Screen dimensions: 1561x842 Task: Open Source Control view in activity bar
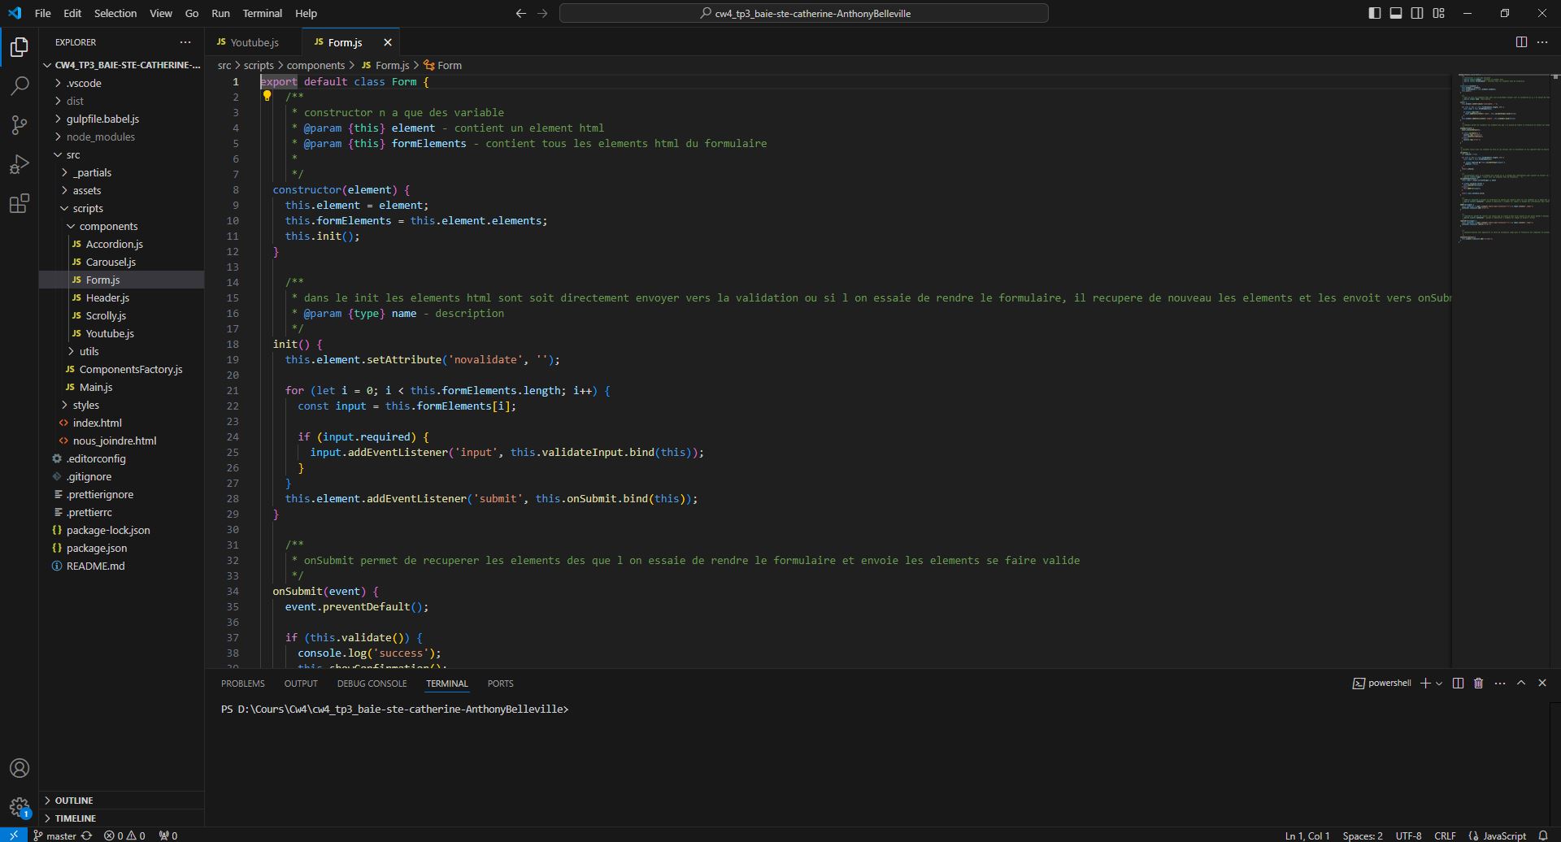tap(20, 125)
